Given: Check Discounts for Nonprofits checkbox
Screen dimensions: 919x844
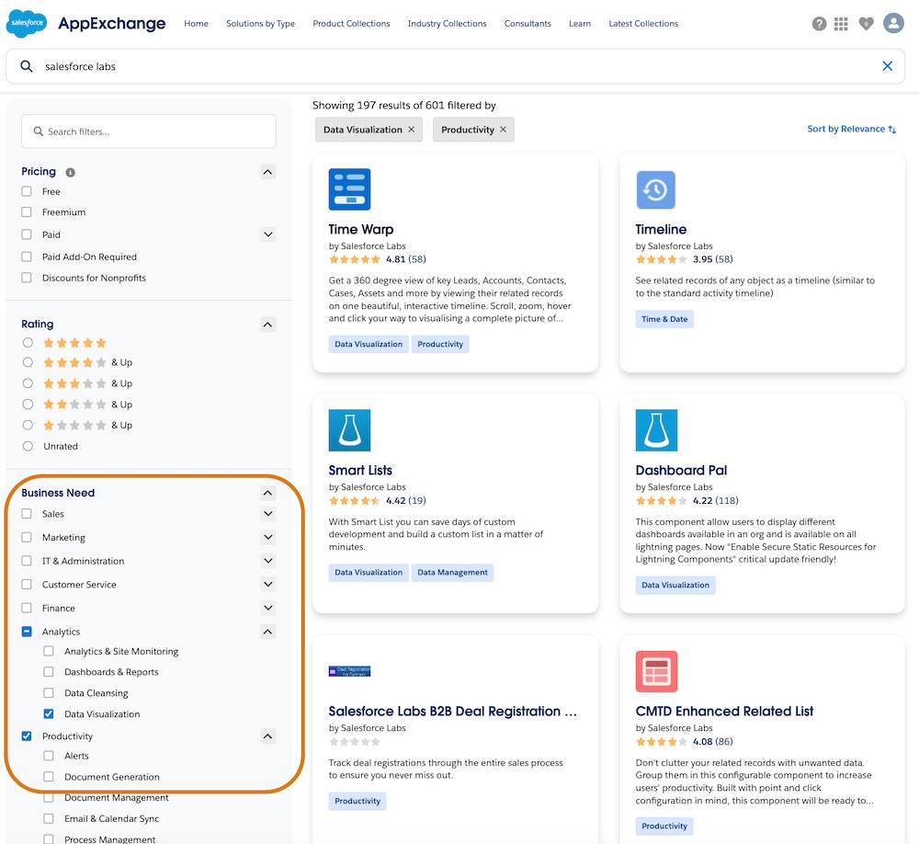Looking at the screenshot, I should tap(27, 278).
